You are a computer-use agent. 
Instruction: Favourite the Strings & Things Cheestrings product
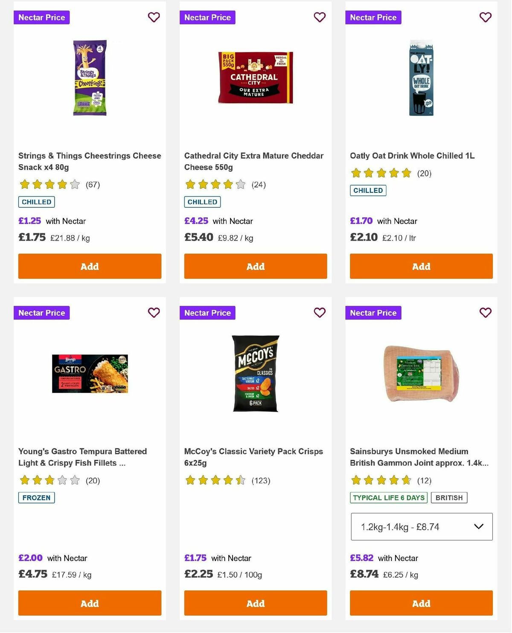click(154, 17)
